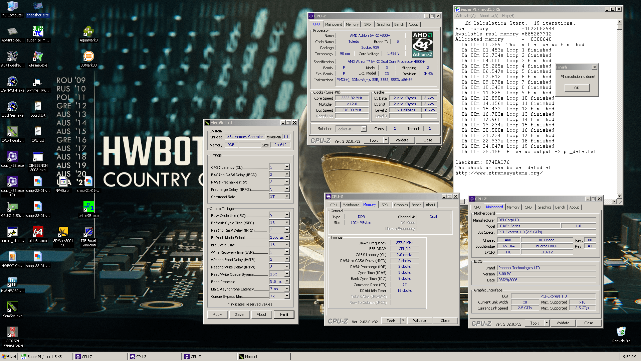Click the BIOS Date value 03/29/2006

pyautogui.click(x=547, y=280)
